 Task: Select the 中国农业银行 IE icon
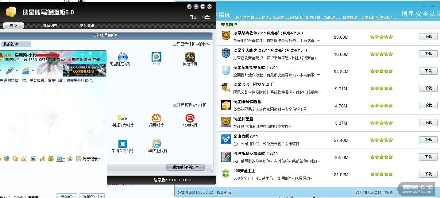[x=156, y=144]
